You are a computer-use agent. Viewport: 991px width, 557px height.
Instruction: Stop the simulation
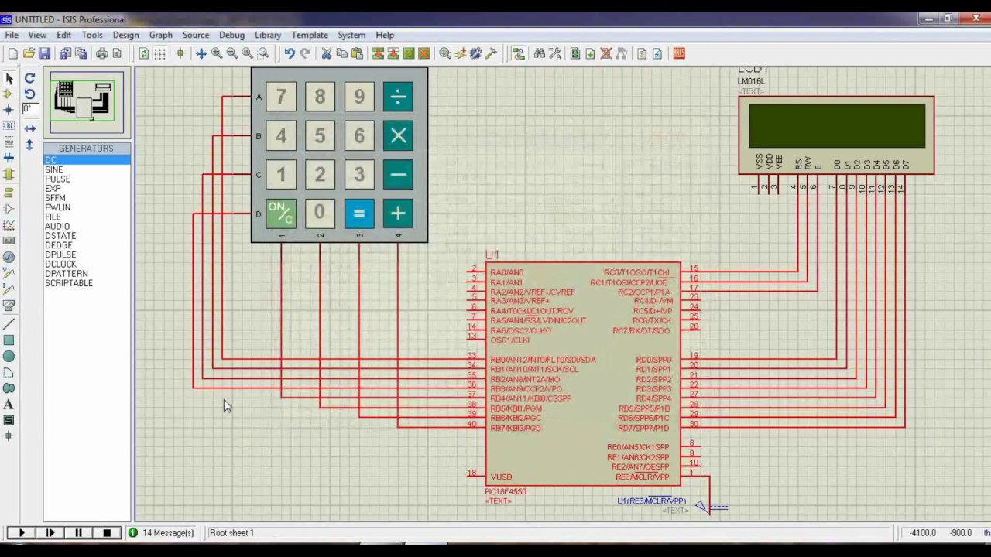[x=107, y=533]
